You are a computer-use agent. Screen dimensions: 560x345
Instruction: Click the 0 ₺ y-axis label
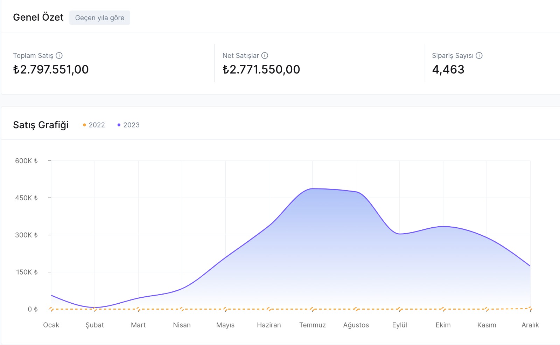(x=33, y=309)
